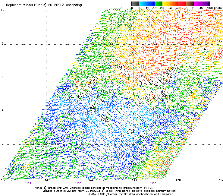Screen dimensions: 223x196
Task: Click the gray 0-5 knot colorbar segment
Action: coord(135,4)
